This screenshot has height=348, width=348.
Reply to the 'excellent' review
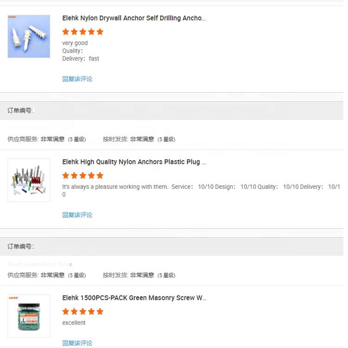(77, 343)
